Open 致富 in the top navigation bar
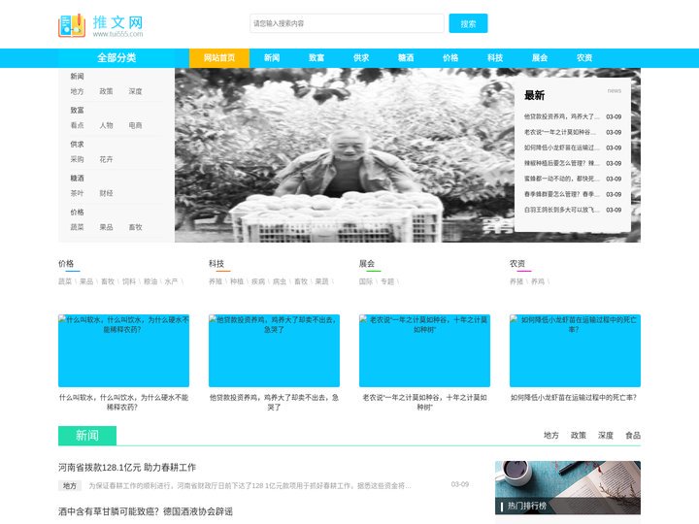Image resolution: width=699 pixels, height=524 pixels. [x=316, y=57]
